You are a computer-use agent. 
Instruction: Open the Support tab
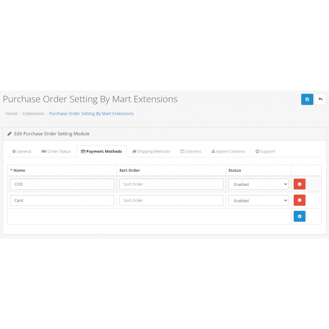pos(265,151)
